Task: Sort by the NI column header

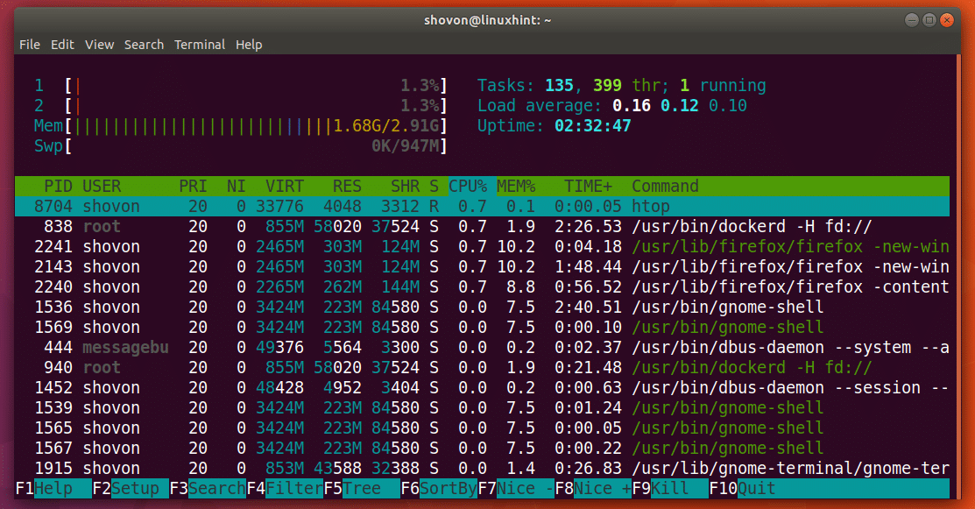Action: (237, 186)
